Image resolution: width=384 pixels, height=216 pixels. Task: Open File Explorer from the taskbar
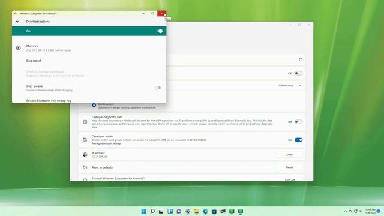tap(196, 211)
